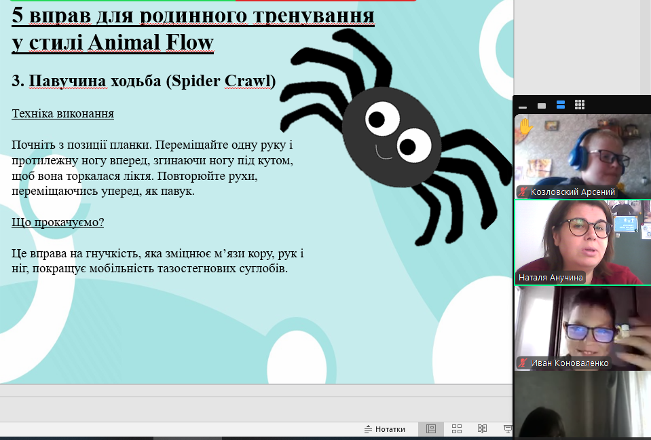This screenshot has width=651, height=440.
Task: Open PowerPoint Normal view
Action: [x=431, y=428]
